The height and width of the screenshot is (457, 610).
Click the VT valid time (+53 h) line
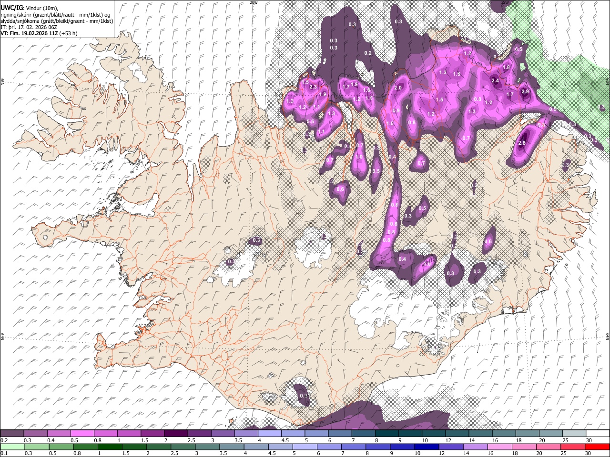(x=39, y=33)
